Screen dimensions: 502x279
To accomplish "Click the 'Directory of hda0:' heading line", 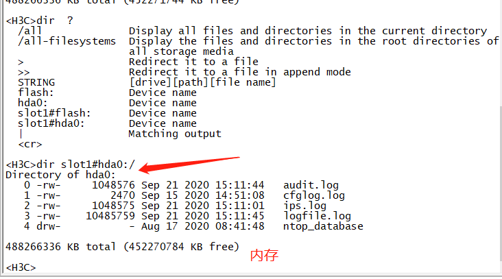I will tap(60, 175).
